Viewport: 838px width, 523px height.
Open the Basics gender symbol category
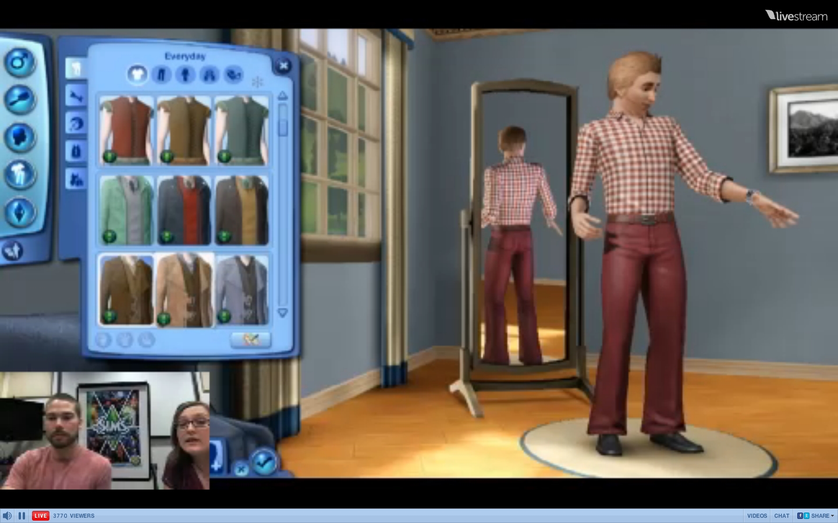(x=20, y=61)
